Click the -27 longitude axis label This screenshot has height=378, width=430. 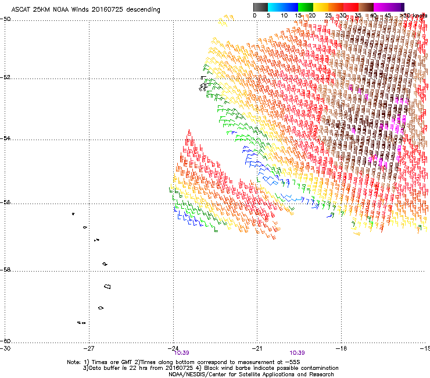tap(89, 348)
